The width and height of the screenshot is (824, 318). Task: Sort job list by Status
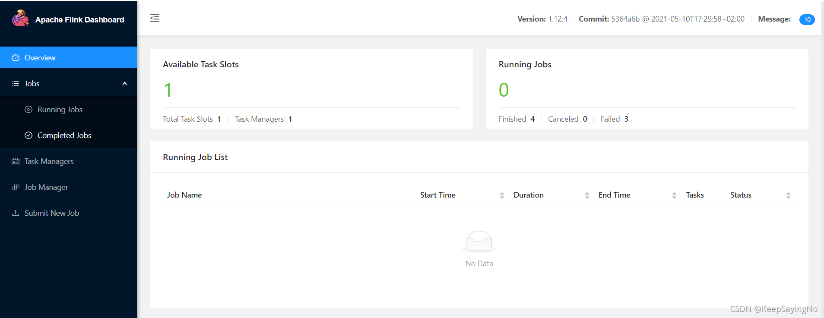click(788, 195)
